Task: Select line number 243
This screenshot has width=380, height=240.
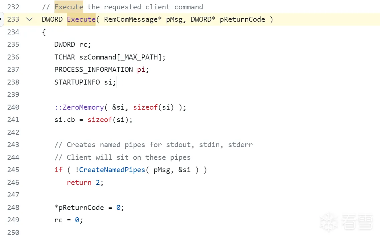Action: click(x=13, y=144)
